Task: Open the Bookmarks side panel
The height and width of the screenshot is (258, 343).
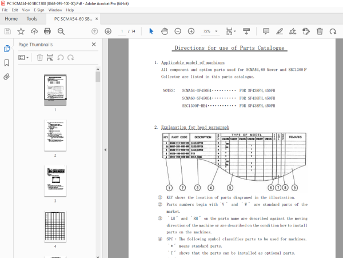Action: pos(7,63)
